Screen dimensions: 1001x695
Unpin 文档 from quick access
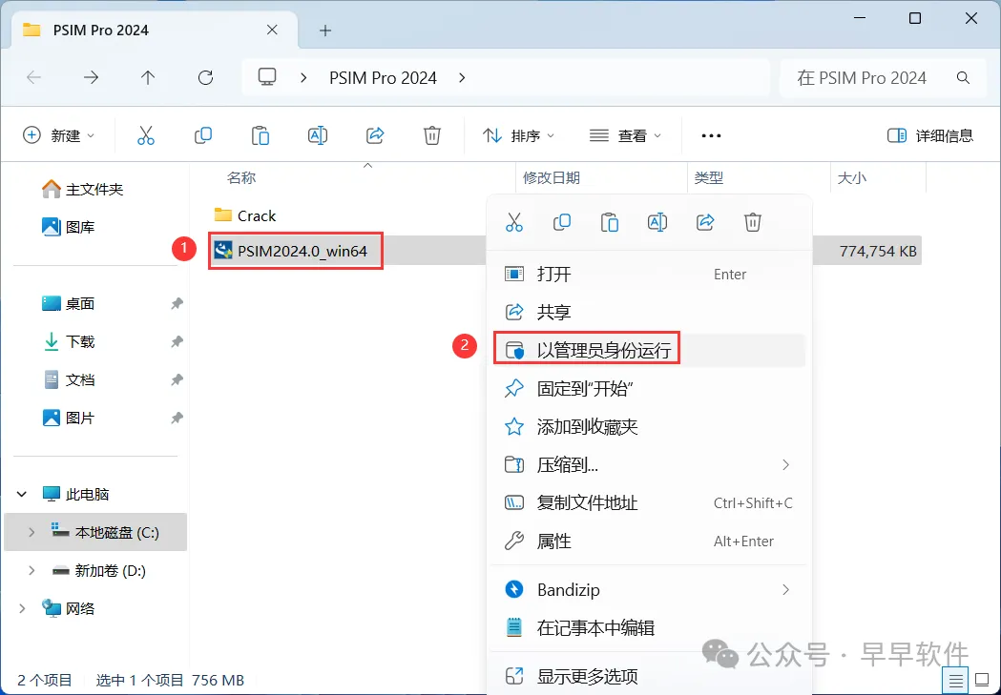click(177, 380)
